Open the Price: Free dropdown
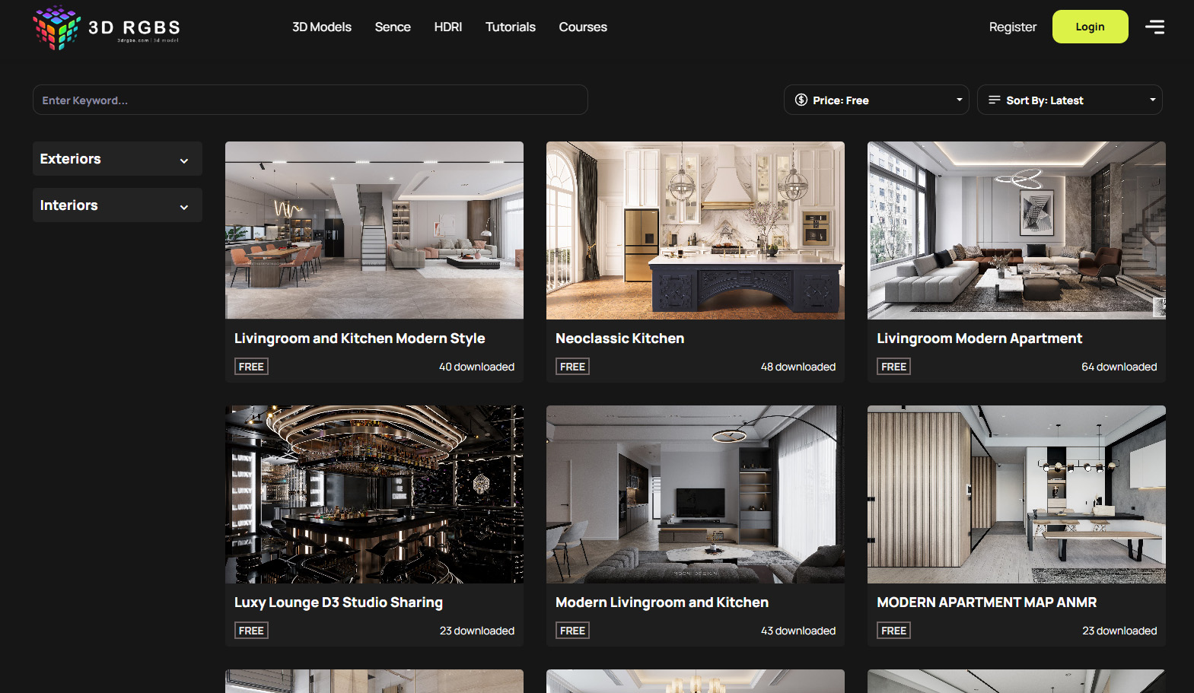Viewport: 1194px width, 693px height. click(876, 100)
